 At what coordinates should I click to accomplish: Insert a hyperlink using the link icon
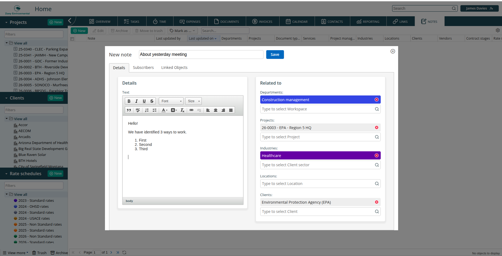(191, 110)
